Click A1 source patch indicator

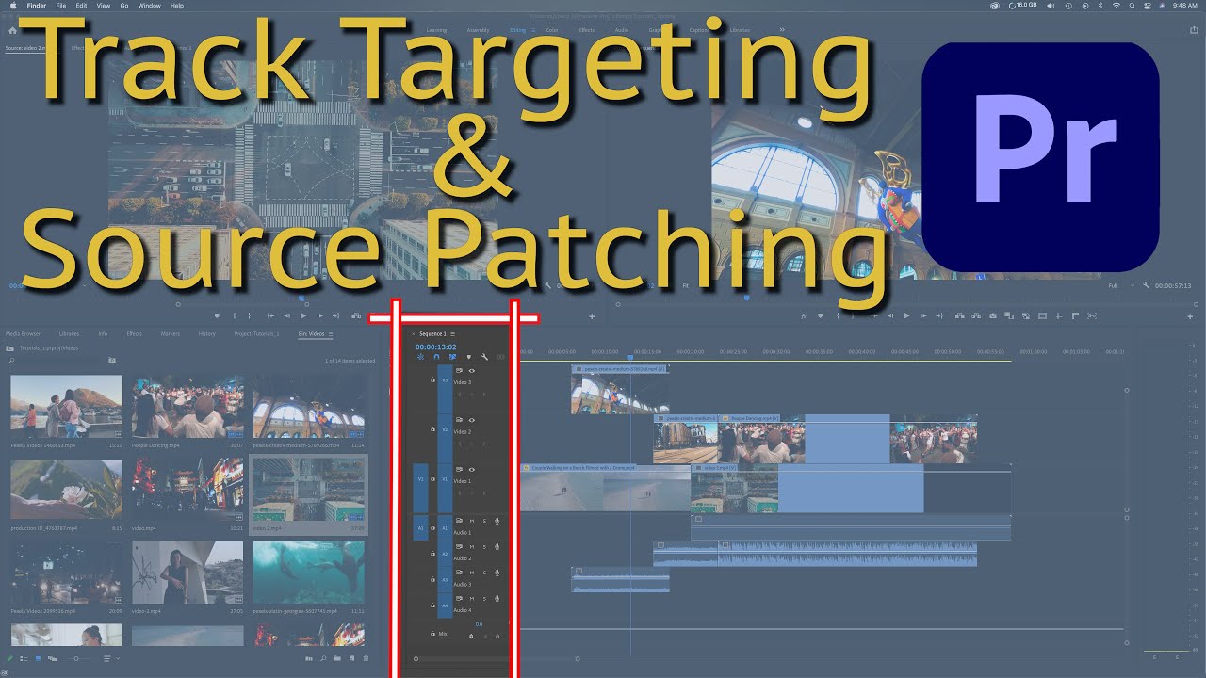coord(421,528)
